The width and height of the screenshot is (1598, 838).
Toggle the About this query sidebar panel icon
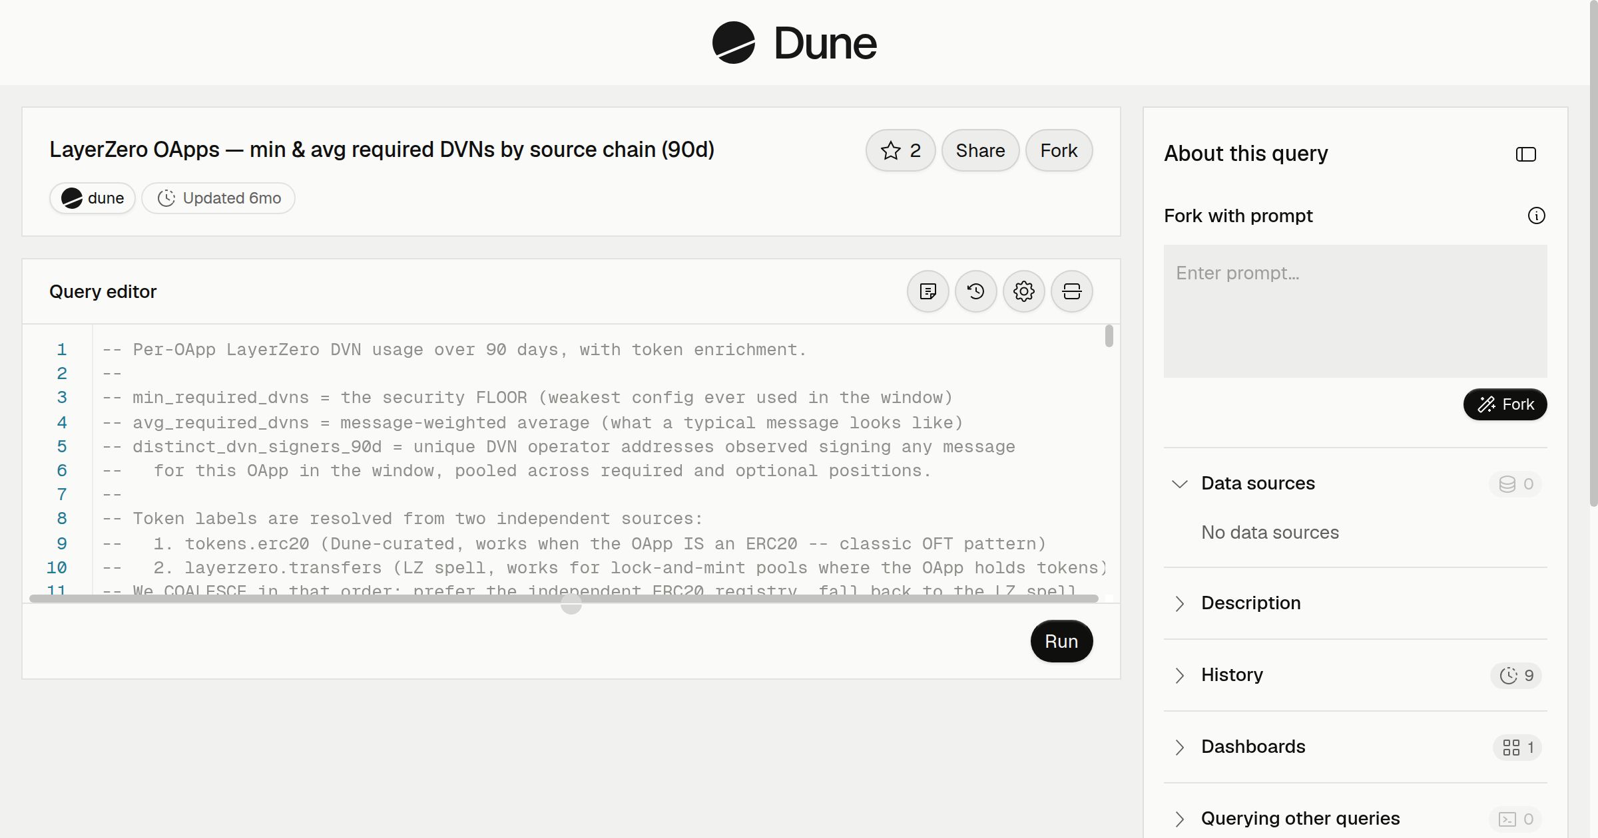pos(1526,154)
